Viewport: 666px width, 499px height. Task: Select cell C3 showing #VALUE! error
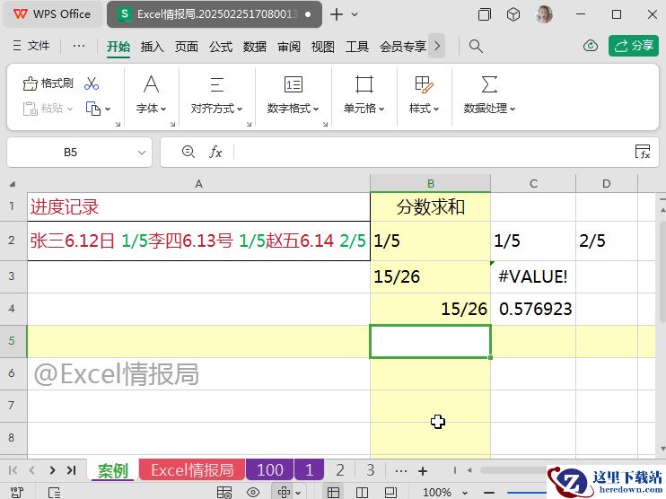(x=532, y=276)
